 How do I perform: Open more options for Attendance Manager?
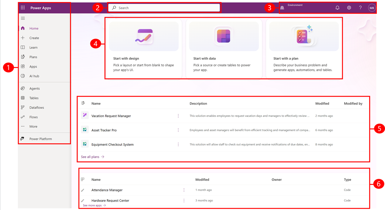(184, 190)
